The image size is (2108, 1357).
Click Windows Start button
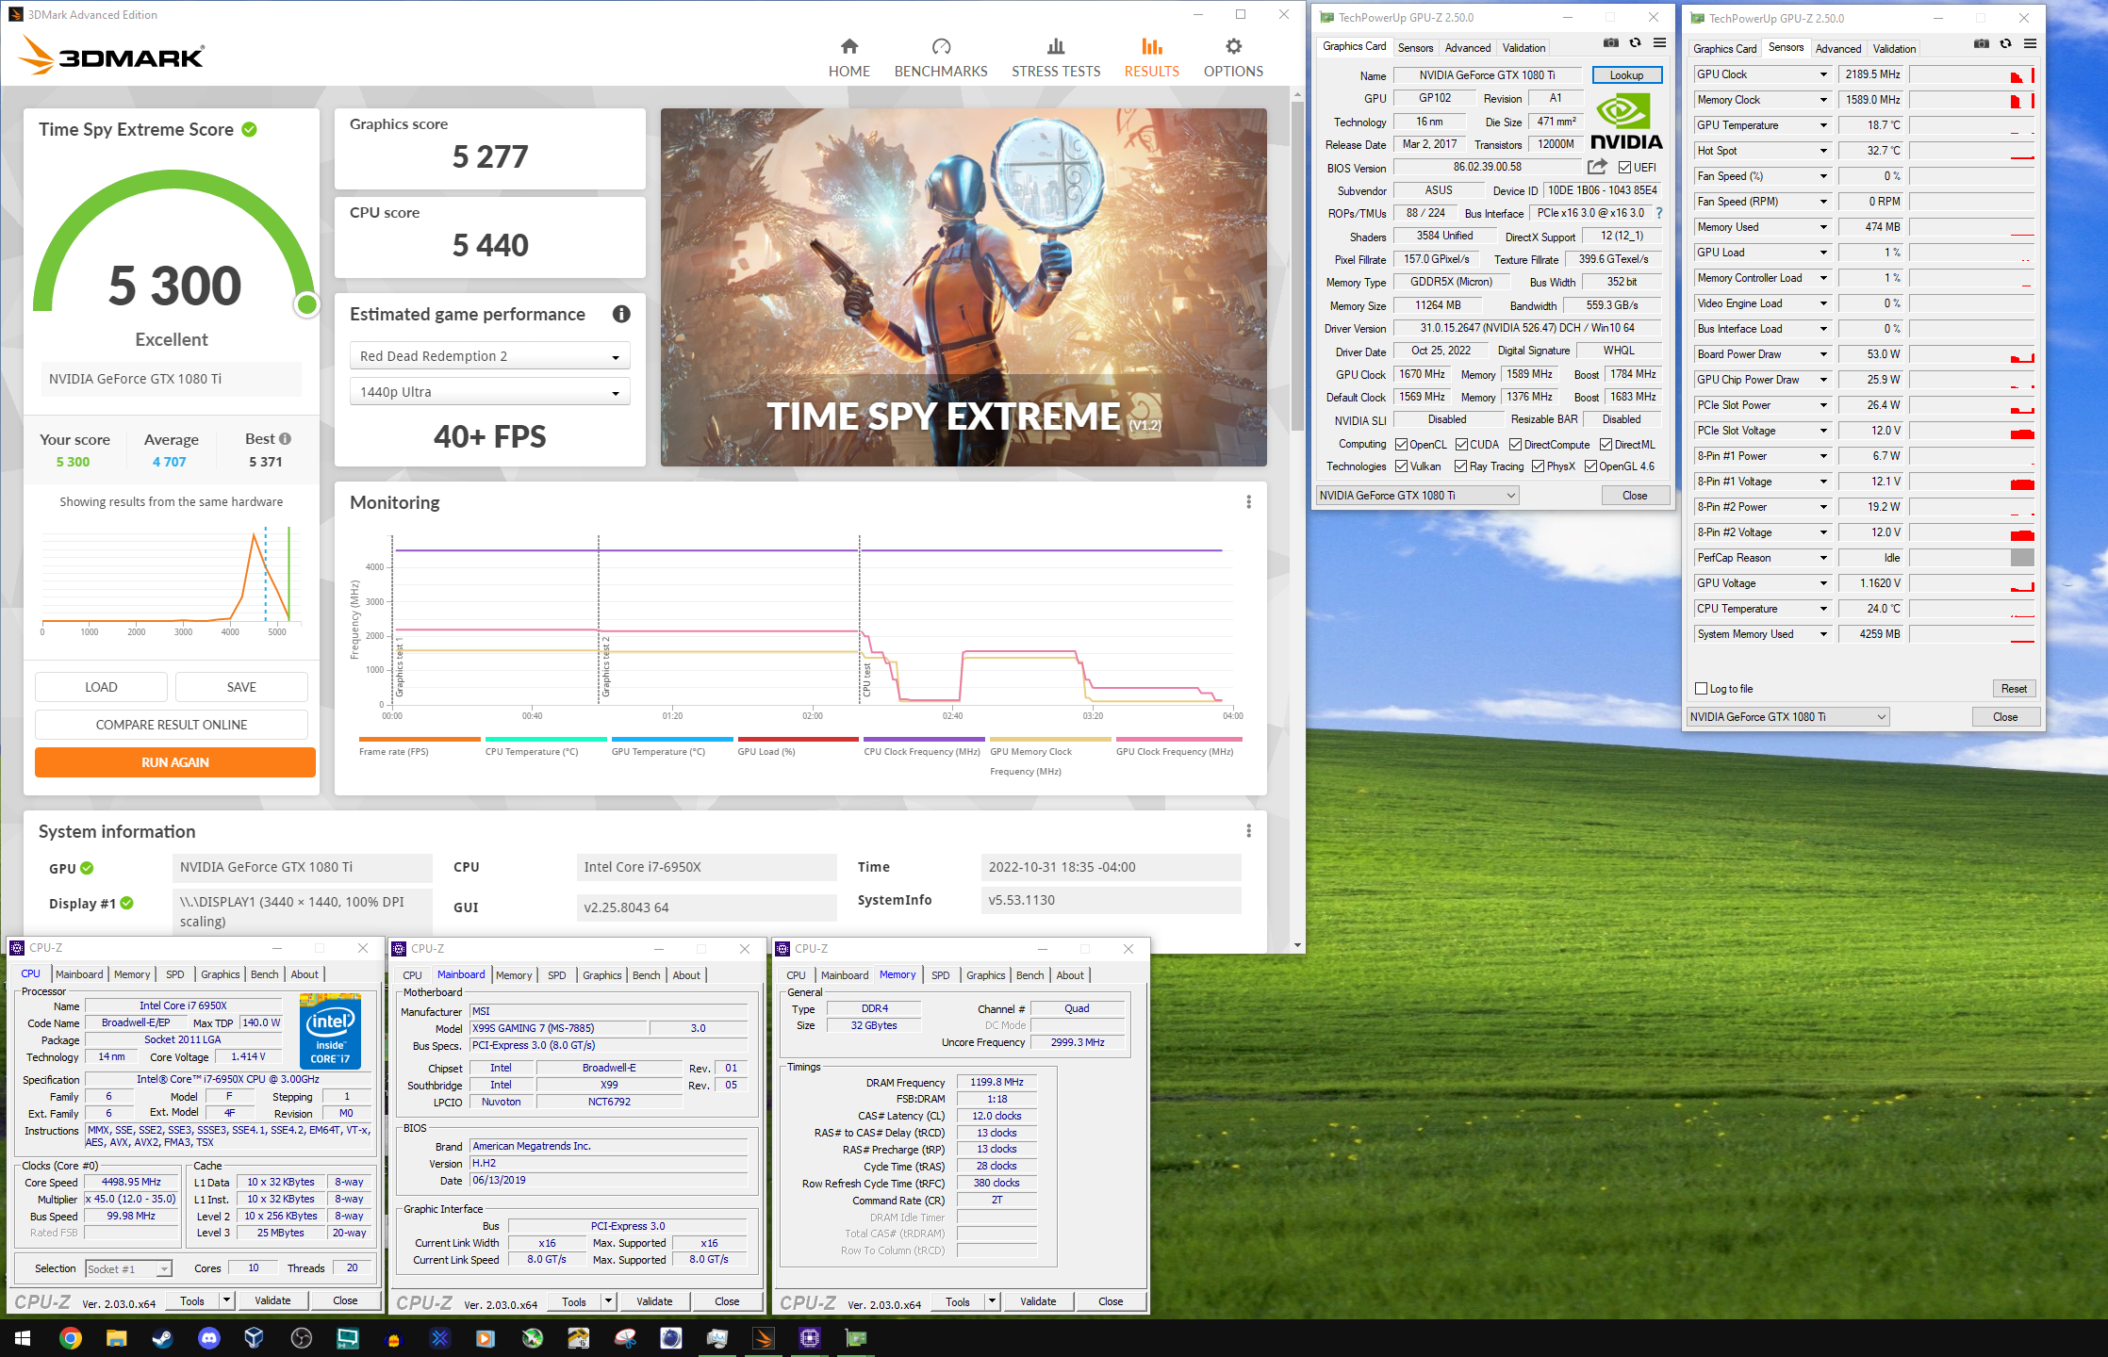tap(23, 1337)
